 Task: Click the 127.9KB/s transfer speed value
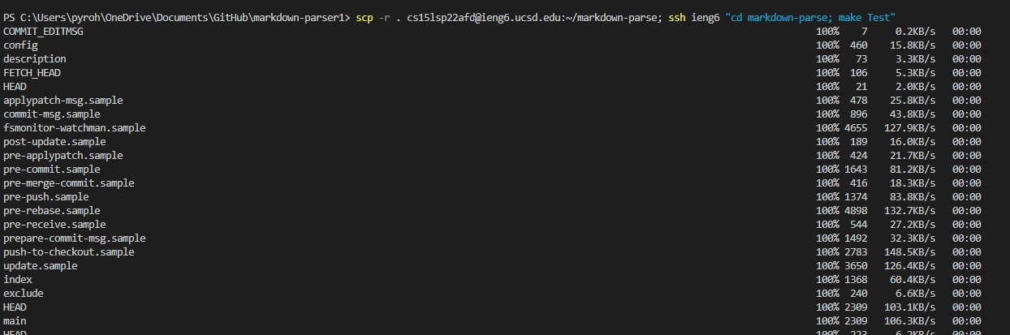coord(908,127)
